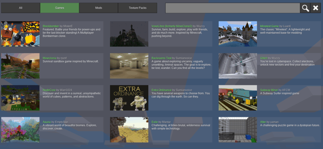Click the Asuna biome thumbnail
Image resolution: width=323 pixels, height=149 pixels.
[21, 130]
